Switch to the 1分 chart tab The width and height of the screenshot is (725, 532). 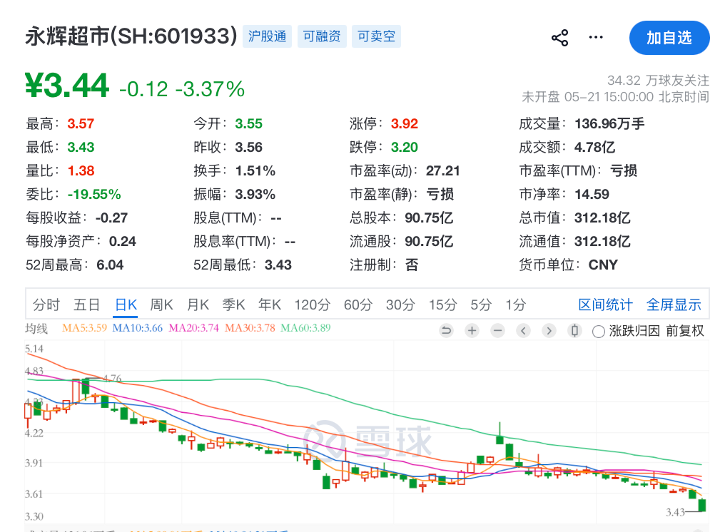pyautogui.click(x=515, y=305)
